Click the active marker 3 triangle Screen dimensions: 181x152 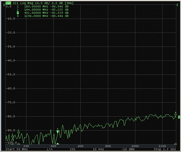tap(58, 132)
